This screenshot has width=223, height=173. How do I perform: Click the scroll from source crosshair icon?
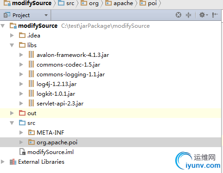click(x=178, y=15)
